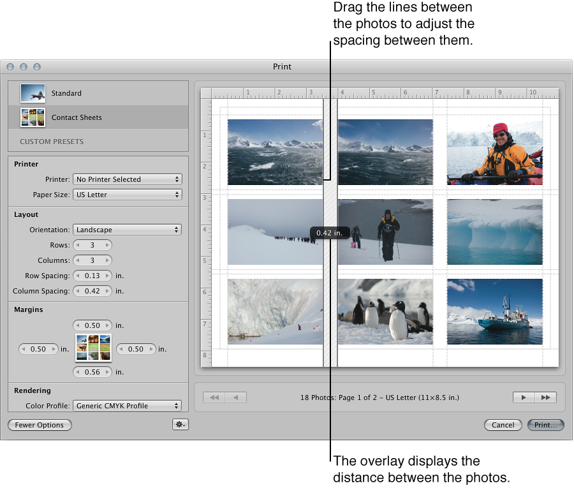Jump to the first page of photos
The height and width of the screenshot is (490, 574).
[214, 397]
